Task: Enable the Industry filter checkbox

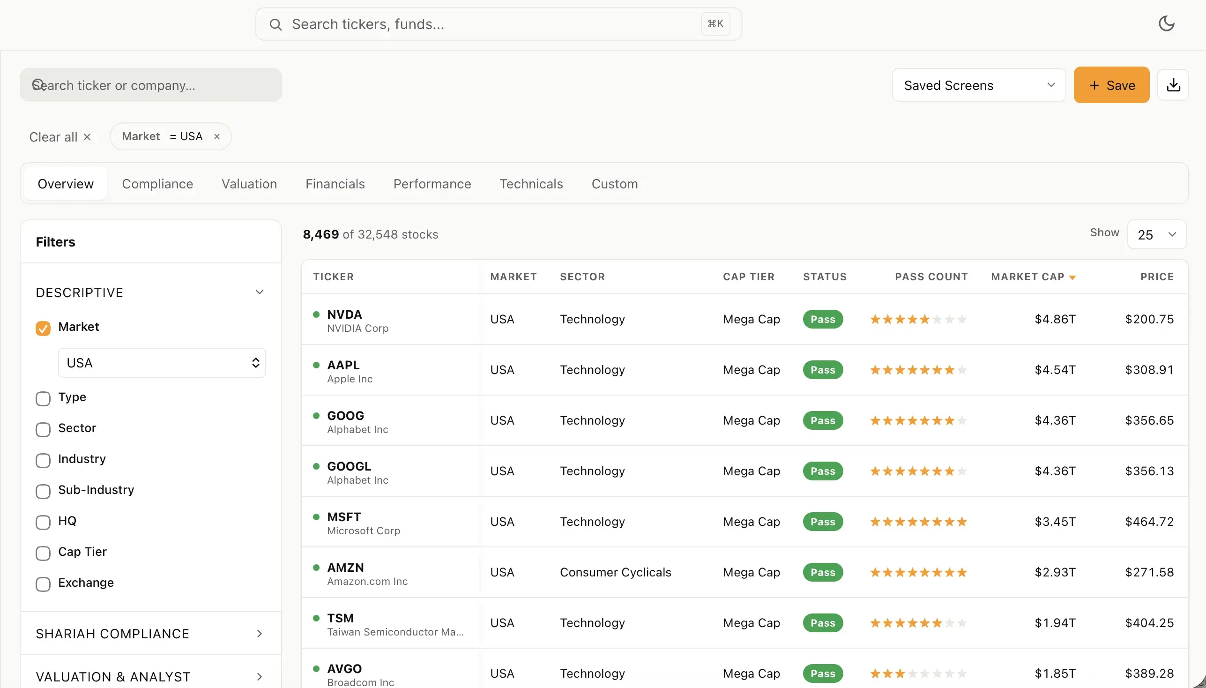Action: (43, 460)
